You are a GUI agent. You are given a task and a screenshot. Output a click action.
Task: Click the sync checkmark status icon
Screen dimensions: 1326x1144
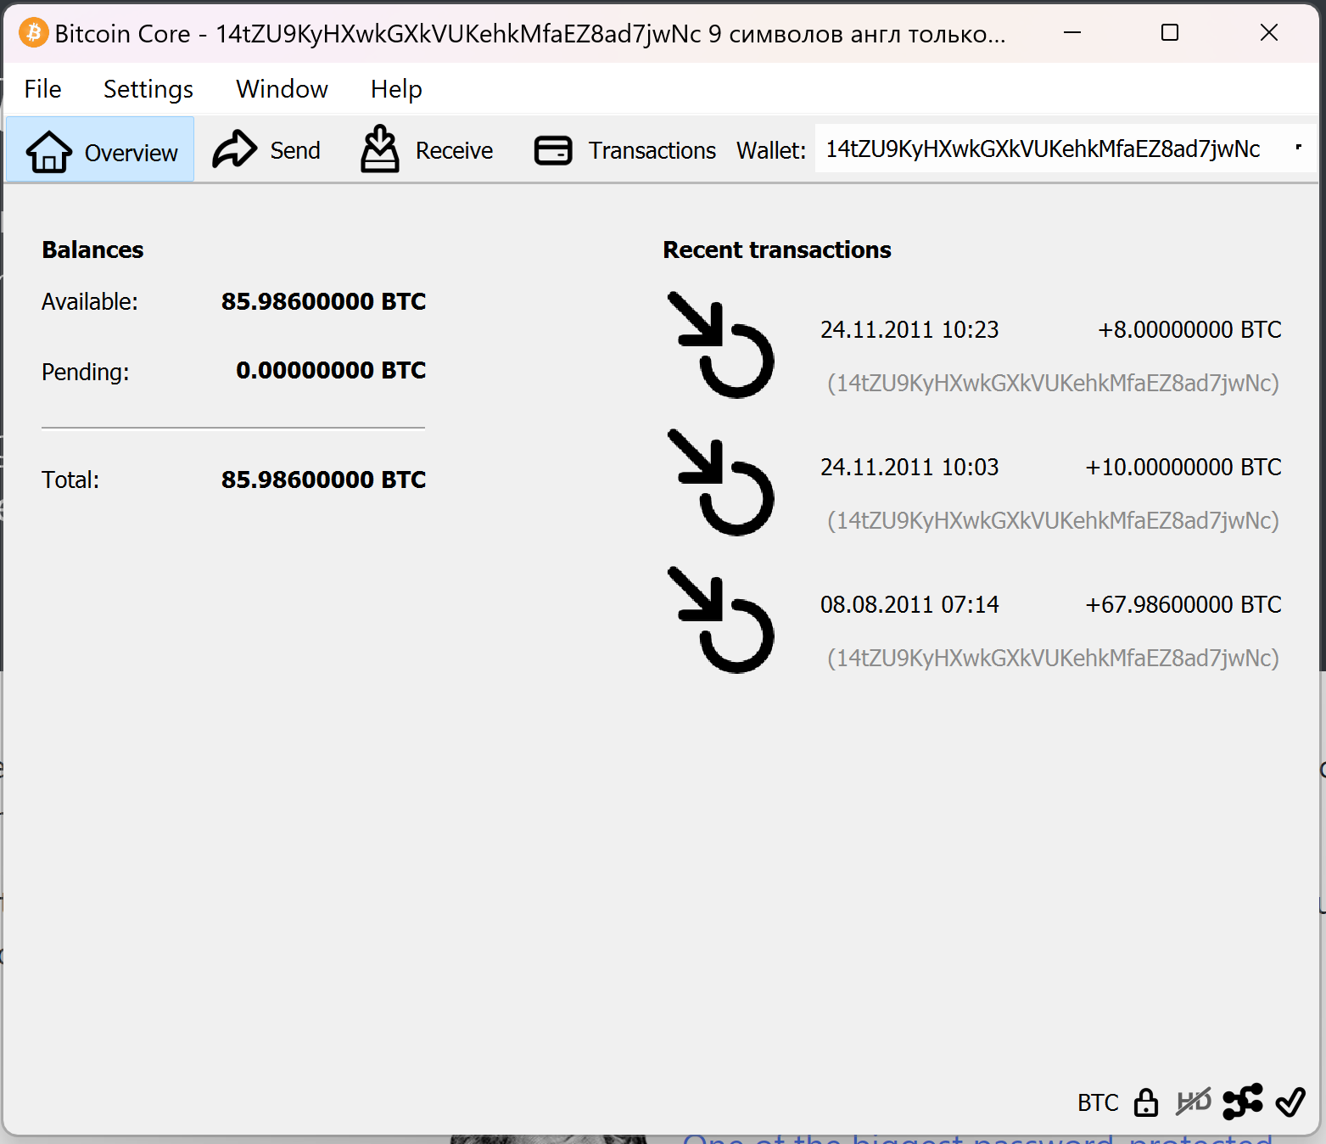click(1290, 1102)
